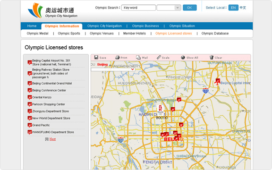Select WANGFUJING Department Store in list

point(53,132)
